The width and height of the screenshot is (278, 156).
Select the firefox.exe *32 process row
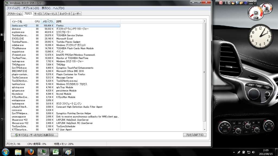(65, 26)
